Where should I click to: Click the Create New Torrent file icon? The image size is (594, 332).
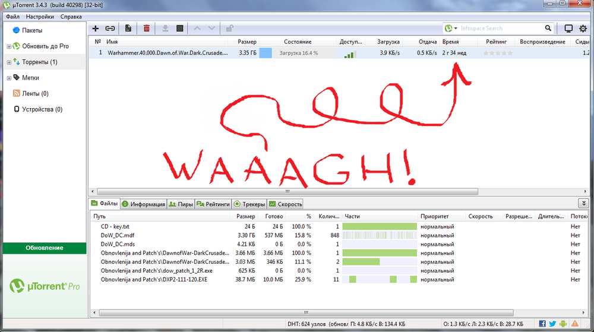[x=128, y=28]
